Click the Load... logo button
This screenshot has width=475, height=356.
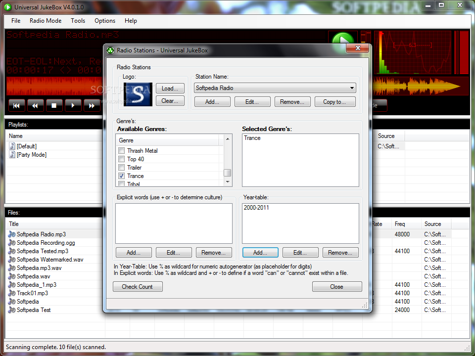(x=170, y=89)
